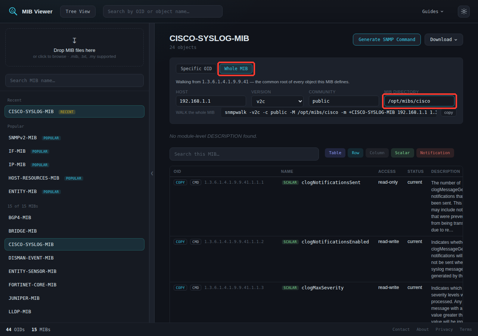Click CMD for clogNotificationsEnabled row

pos(196,242)
